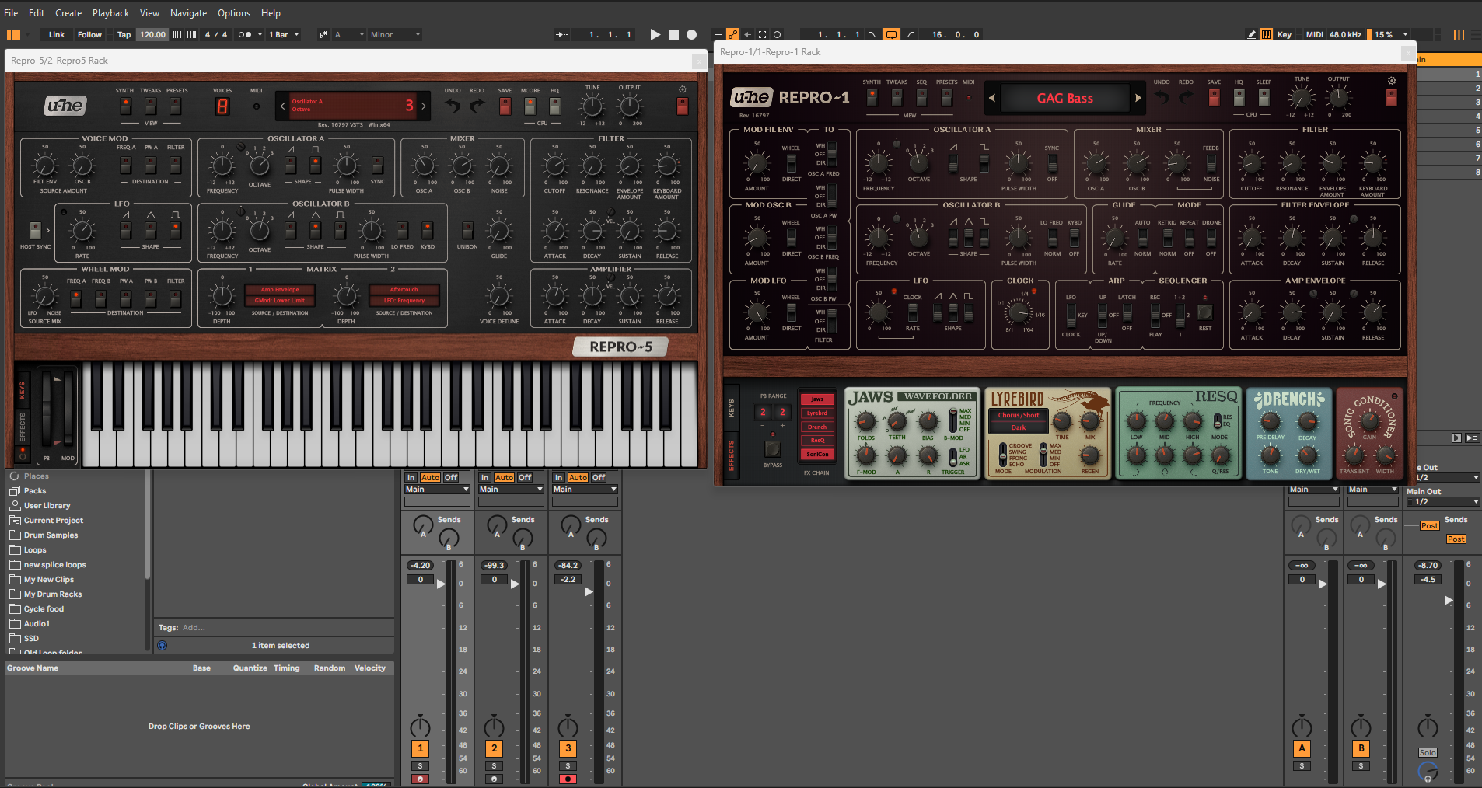Disarm track 3 record arm button
The image size is (1482, 788).
[x=568, y=779]
